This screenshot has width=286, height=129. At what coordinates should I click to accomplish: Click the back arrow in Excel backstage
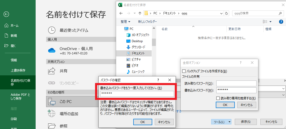click(6, 14)
